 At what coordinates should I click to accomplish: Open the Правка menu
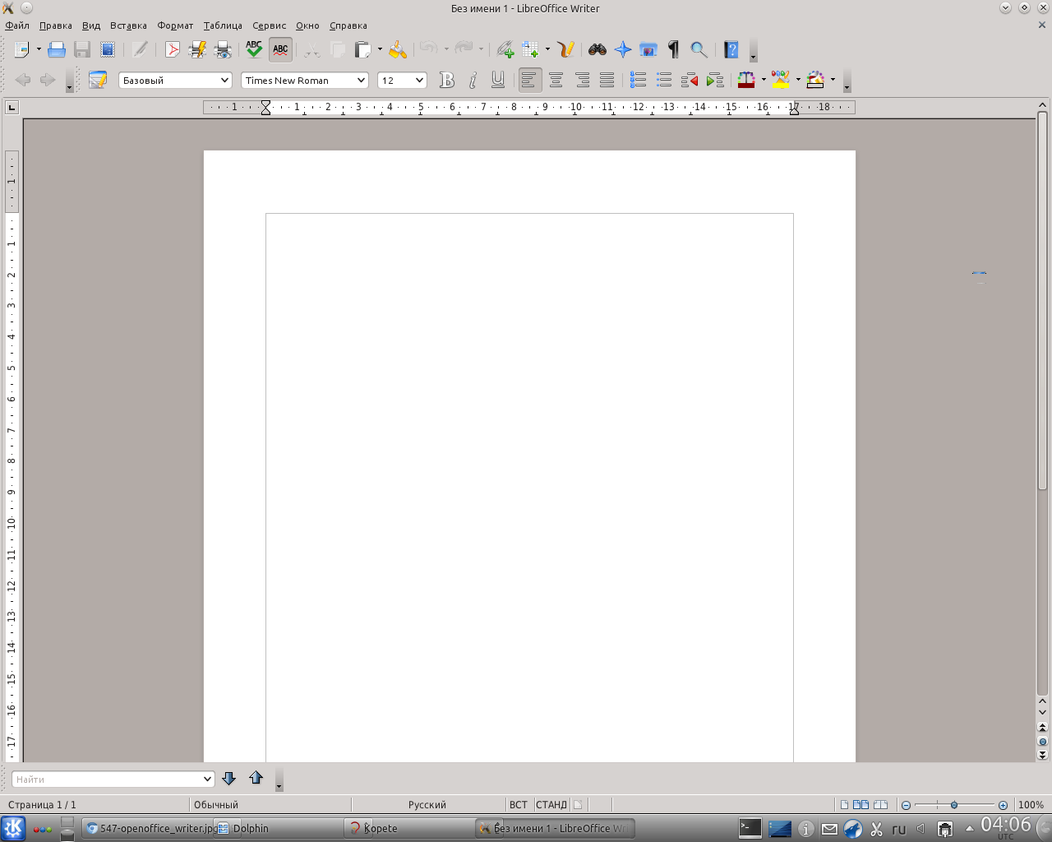tap(56, 25)
